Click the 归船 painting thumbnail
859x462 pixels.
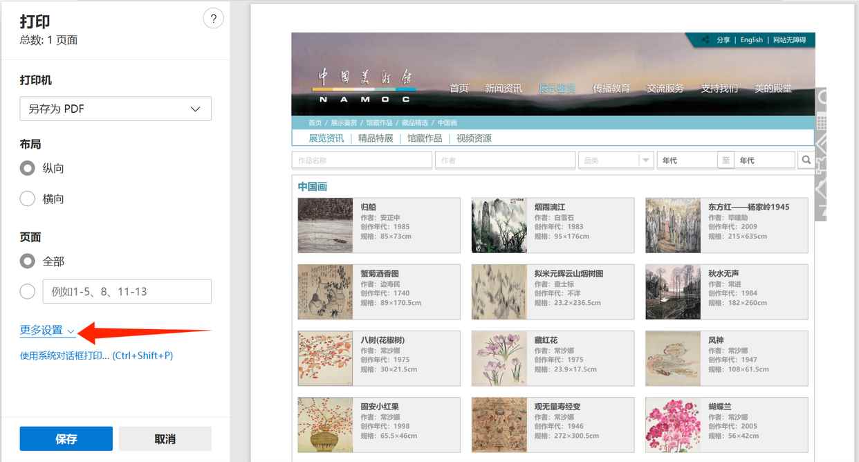(325, 225)
